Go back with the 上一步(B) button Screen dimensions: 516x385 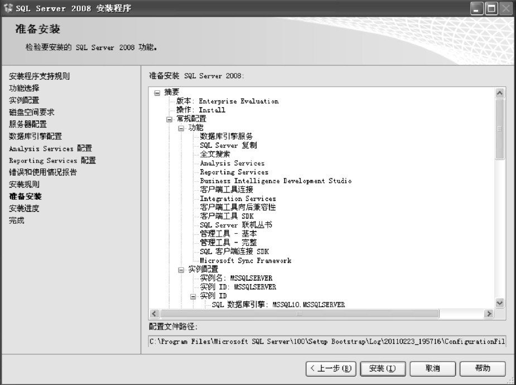(331, 369)
